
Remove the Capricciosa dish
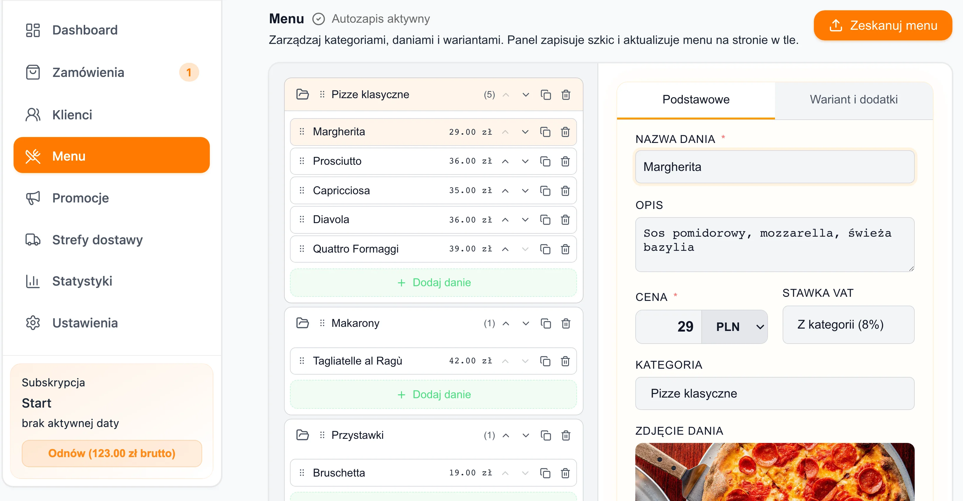point(565,191)
